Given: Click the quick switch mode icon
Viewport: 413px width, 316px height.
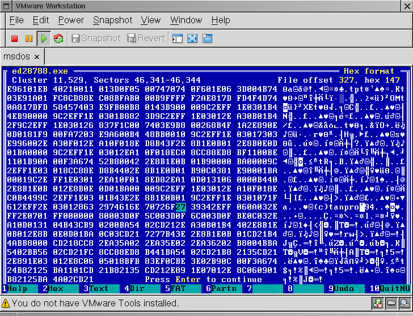Looking at the screenshot, I should [x=207, y=39].
